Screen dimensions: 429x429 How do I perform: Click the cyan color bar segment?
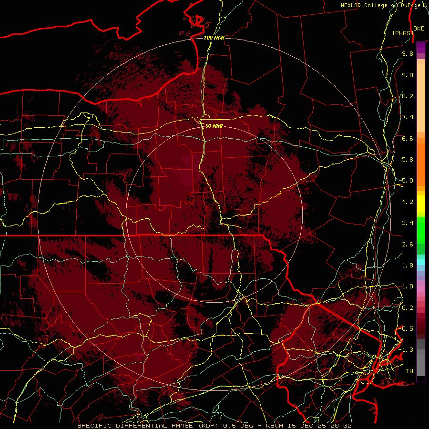click(x=421, y=262)
